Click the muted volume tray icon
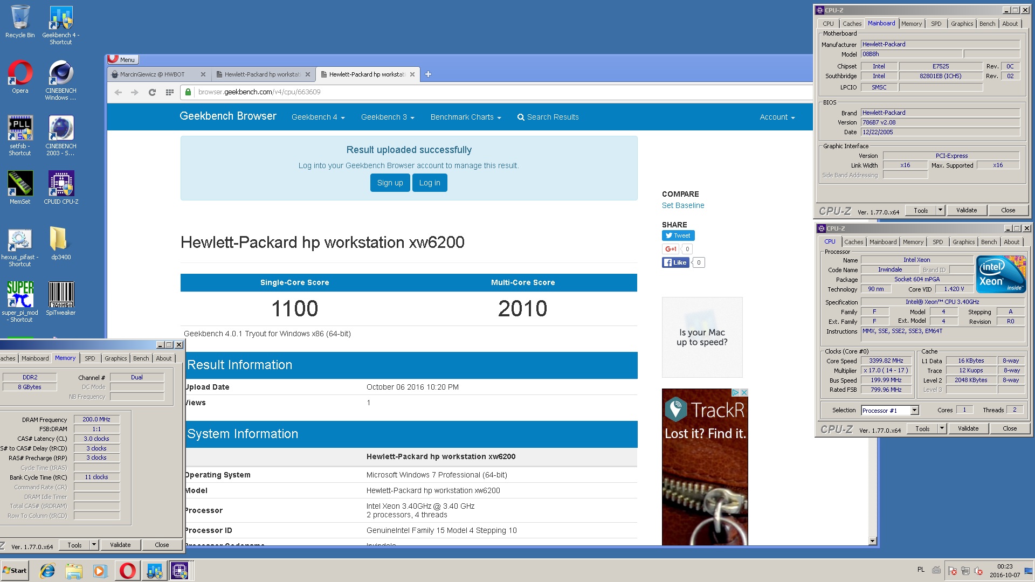The height and width of the screenshot is (582, 1035). (978, 571)
